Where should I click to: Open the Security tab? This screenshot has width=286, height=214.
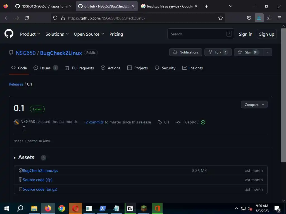coord(165,68)
